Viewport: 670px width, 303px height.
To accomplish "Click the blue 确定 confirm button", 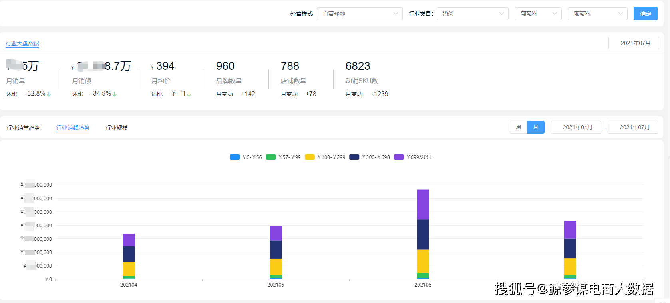I will coord(646,14).
